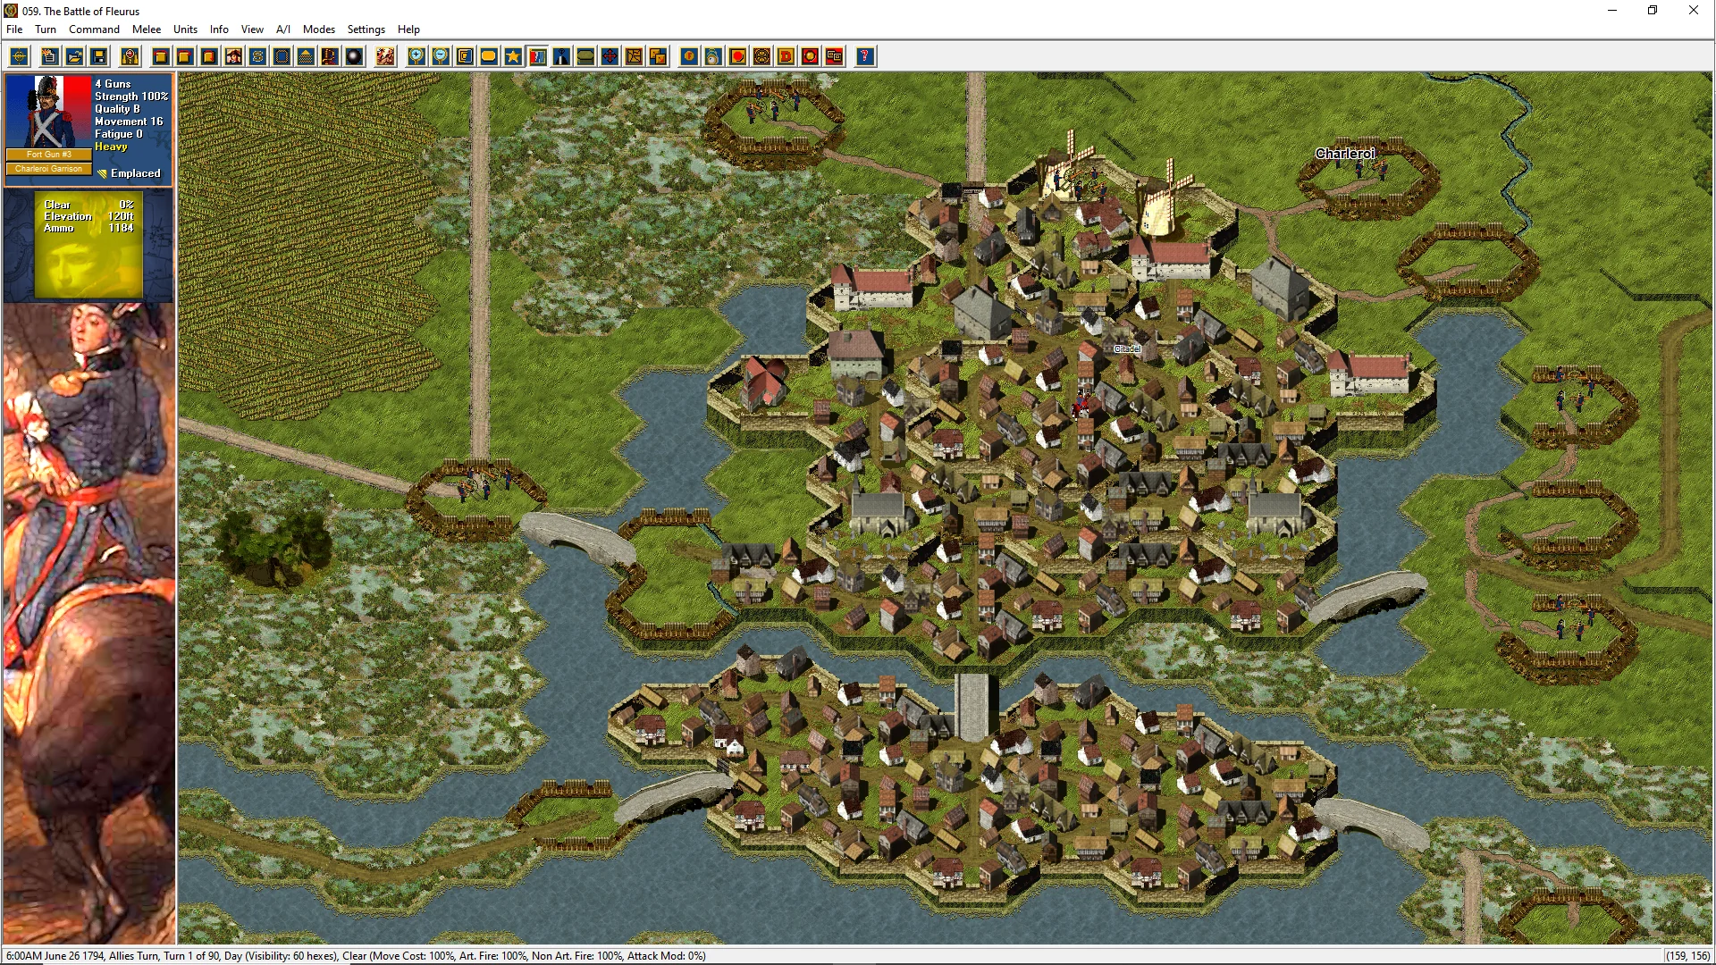1716x965 pixels.
Task: Click the cannonball toolbar icon
Action: click(354, 57)
